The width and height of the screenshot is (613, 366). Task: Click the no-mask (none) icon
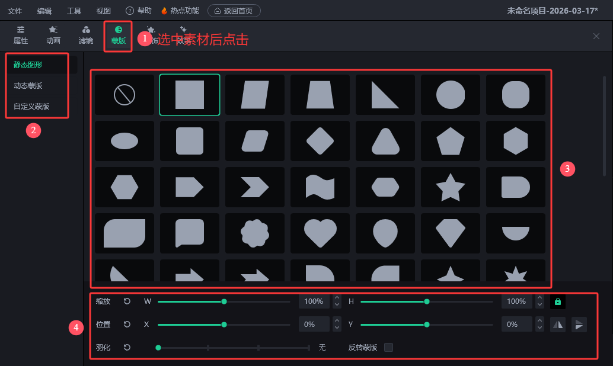coord(124,95)
